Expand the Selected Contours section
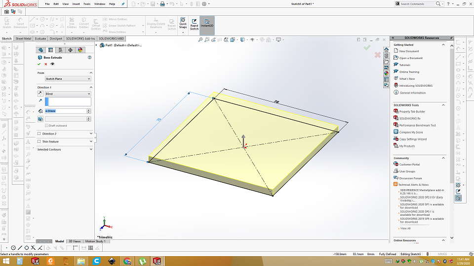474x266 pixels. click(91, 149)
